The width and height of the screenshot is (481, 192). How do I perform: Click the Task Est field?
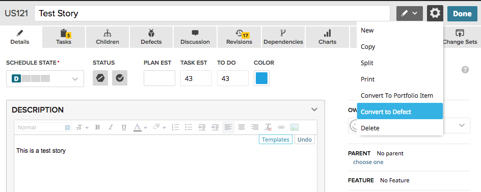(196, 78)
